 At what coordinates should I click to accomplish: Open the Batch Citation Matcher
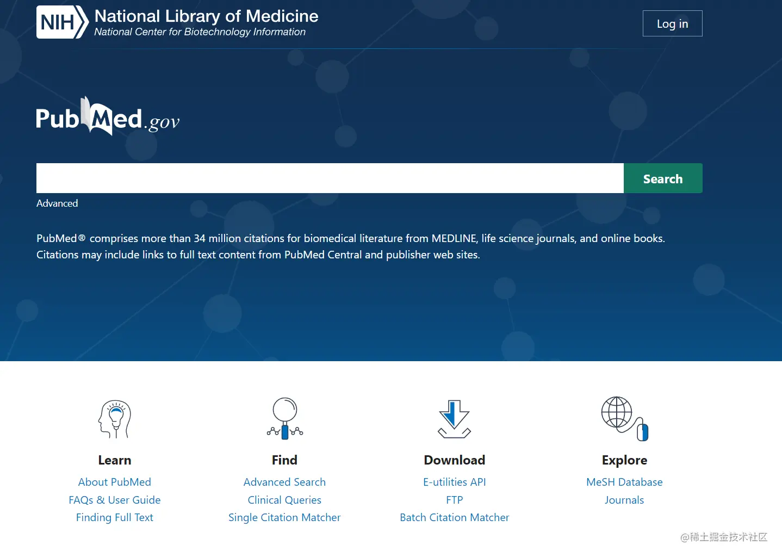tap(455, 517)
